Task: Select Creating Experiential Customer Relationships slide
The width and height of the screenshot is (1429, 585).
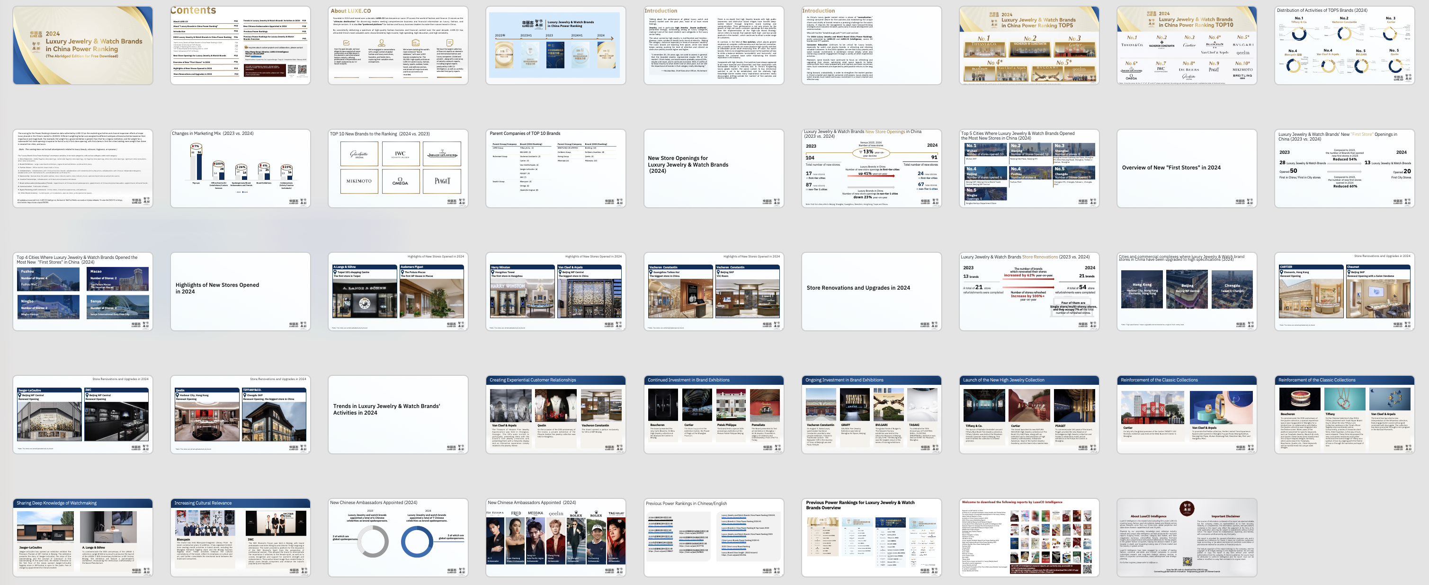Action: click(x=555, y=415)
